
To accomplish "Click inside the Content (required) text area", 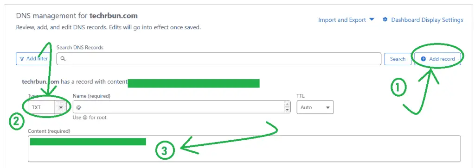I will (244, 149).
